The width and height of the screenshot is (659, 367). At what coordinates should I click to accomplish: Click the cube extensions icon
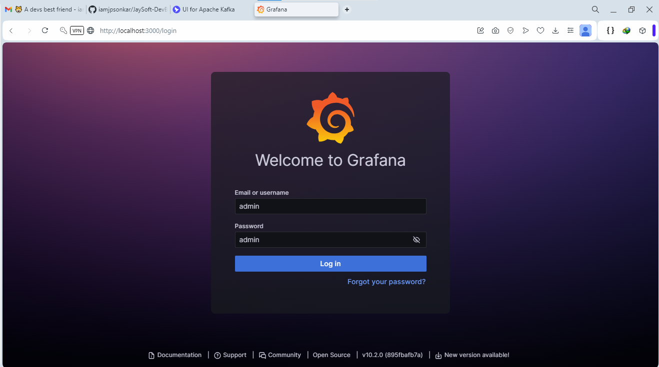[x=642, y=30]
